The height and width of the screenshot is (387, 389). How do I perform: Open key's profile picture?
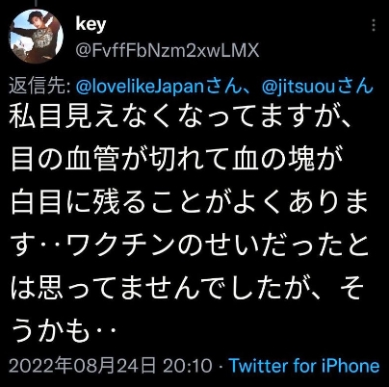(x=37, y=36)
